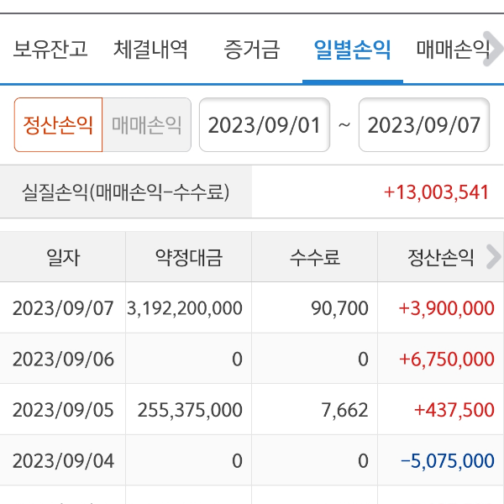
Task: Switch to the 체결내역 tab
Action: (151, 50)
